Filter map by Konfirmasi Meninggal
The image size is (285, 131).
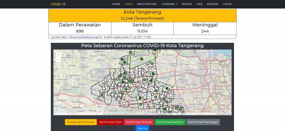(x=203, y=122)
